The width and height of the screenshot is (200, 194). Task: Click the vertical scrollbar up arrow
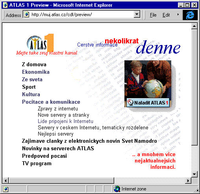click(x=194, y=26)
